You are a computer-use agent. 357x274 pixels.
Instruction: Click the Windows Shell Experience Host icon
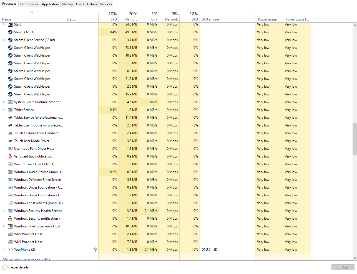pos(10,226)
